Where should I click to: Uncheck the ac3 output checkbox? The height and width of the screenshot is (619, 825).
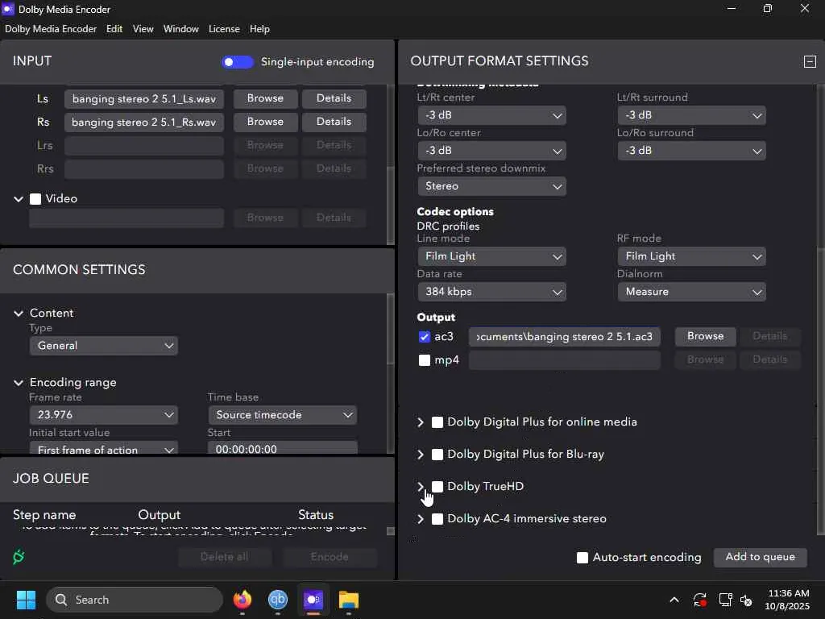(x=424, y=337)
